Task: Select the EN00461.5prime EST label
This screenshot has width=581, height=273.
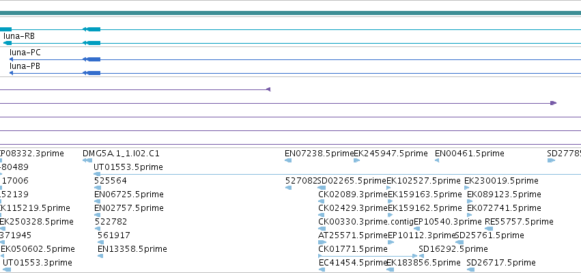Action: [470, 154]
